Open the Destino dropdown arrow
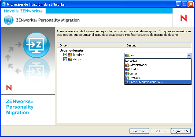 [189, 55]
